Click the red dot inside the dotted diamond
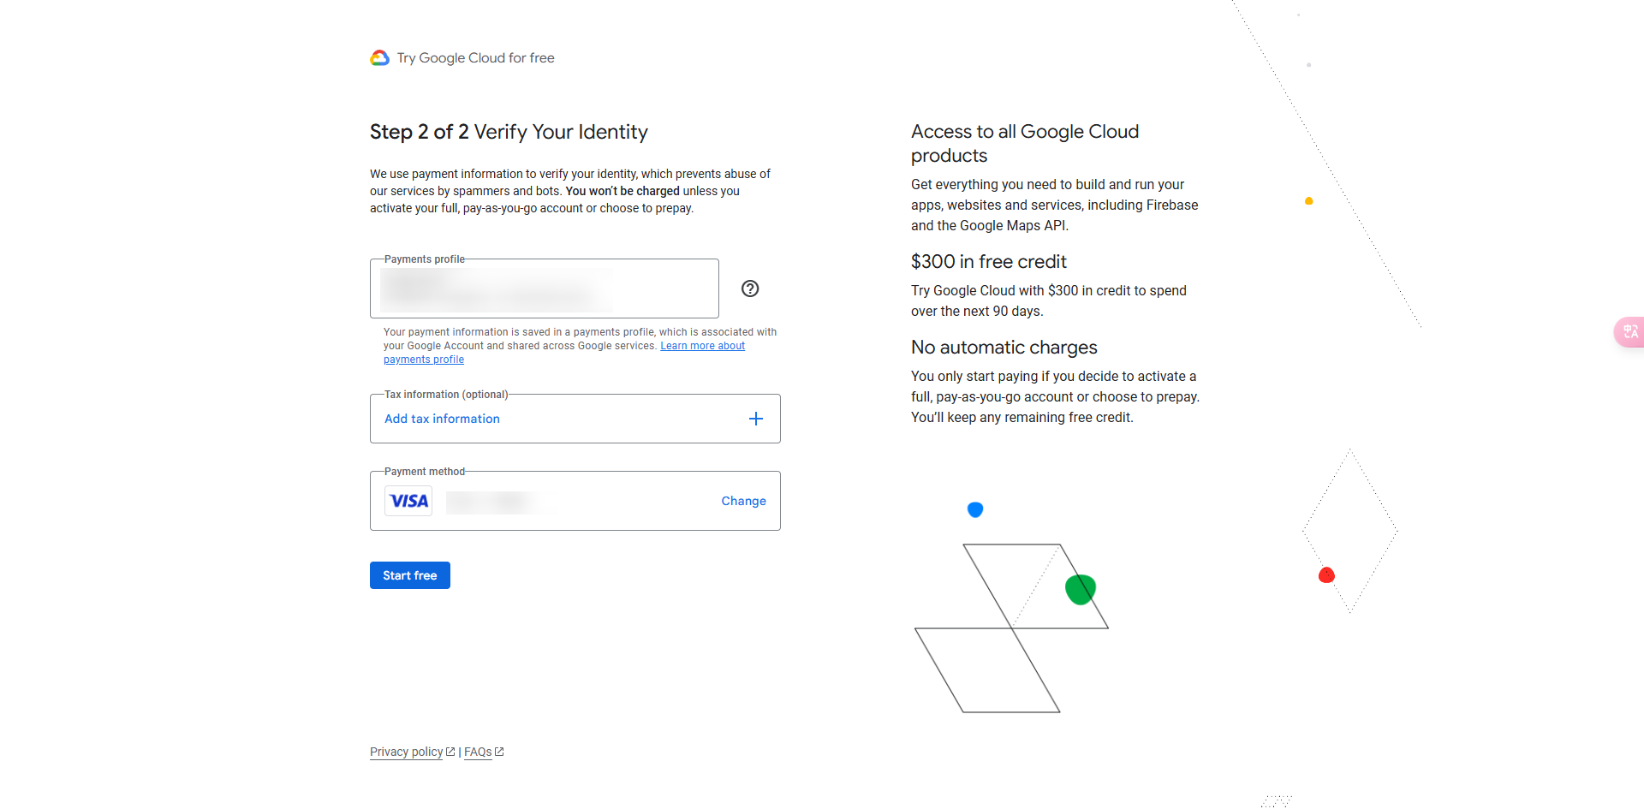1644x809 pixels. pyautogui.click(x=1326, y=574)
